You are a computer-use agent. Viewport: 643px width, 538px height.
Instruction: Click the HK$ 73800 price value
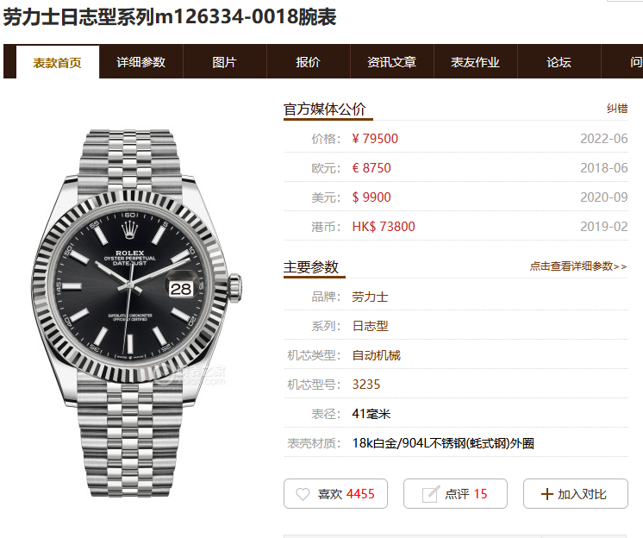point(384,227)
